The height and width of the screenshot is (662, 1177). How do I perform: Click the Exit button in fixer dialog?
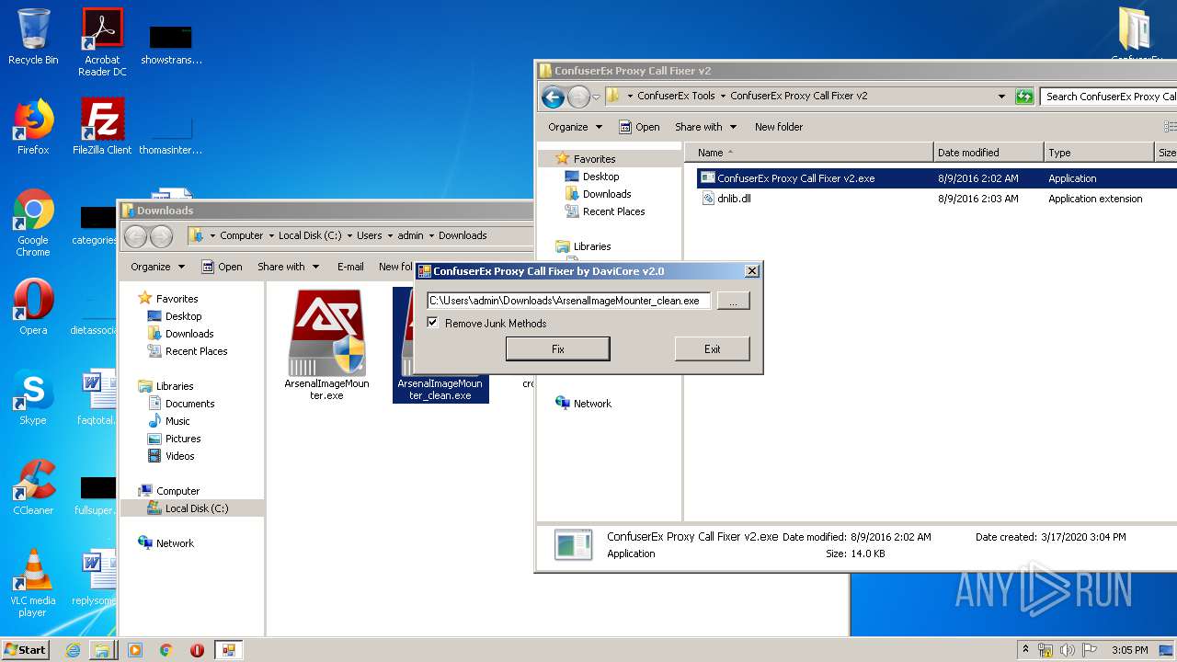click(x=712, y=348)
